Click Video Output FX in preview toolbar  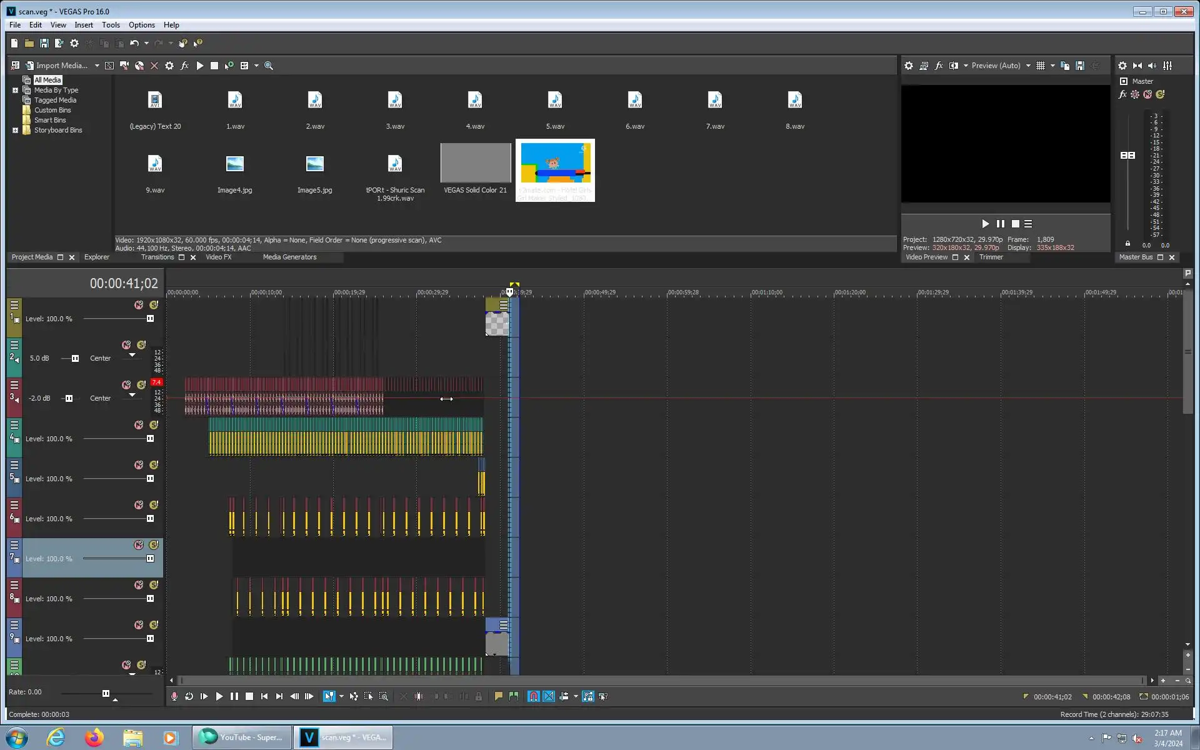(939, 66)
